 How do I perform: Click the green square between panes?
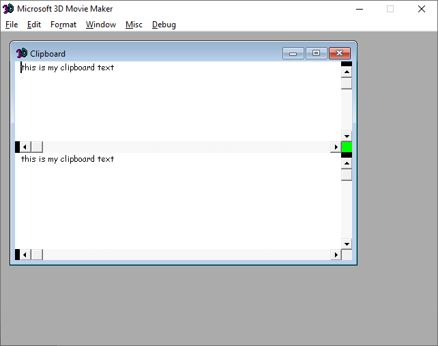click(x=347, y=147)
